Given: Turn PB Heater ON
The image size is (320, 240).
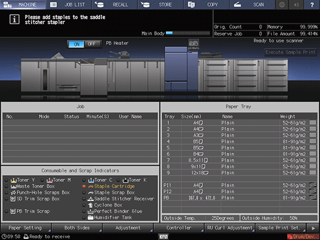Looking at the screenshot, I should click(76, 44).
